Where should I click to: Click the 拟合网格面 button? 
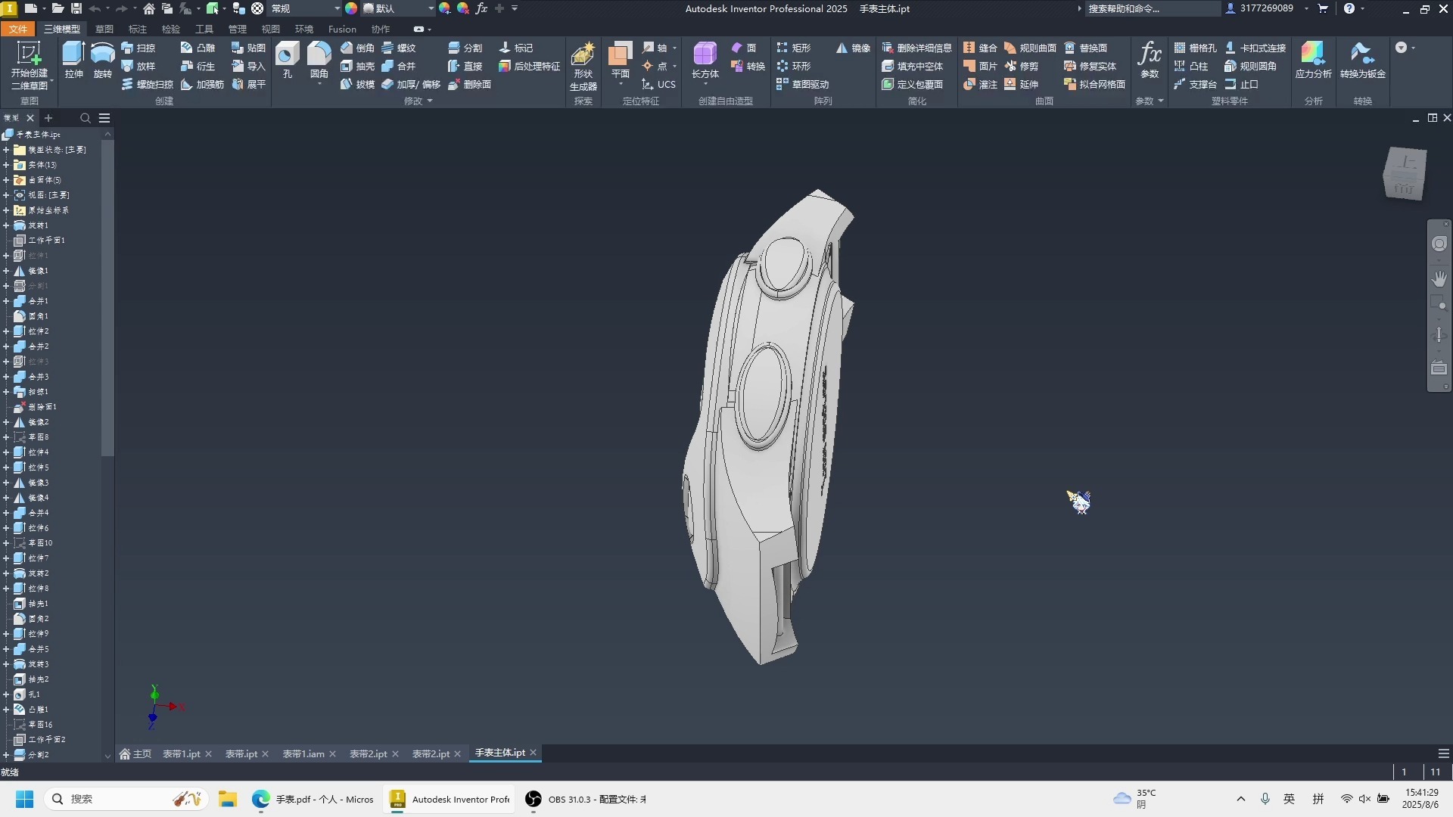point(1094,84)
